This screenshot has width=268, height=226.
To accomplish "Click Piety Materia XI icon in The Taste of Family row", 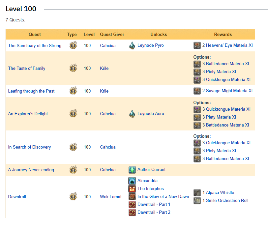I will [197, 72].
